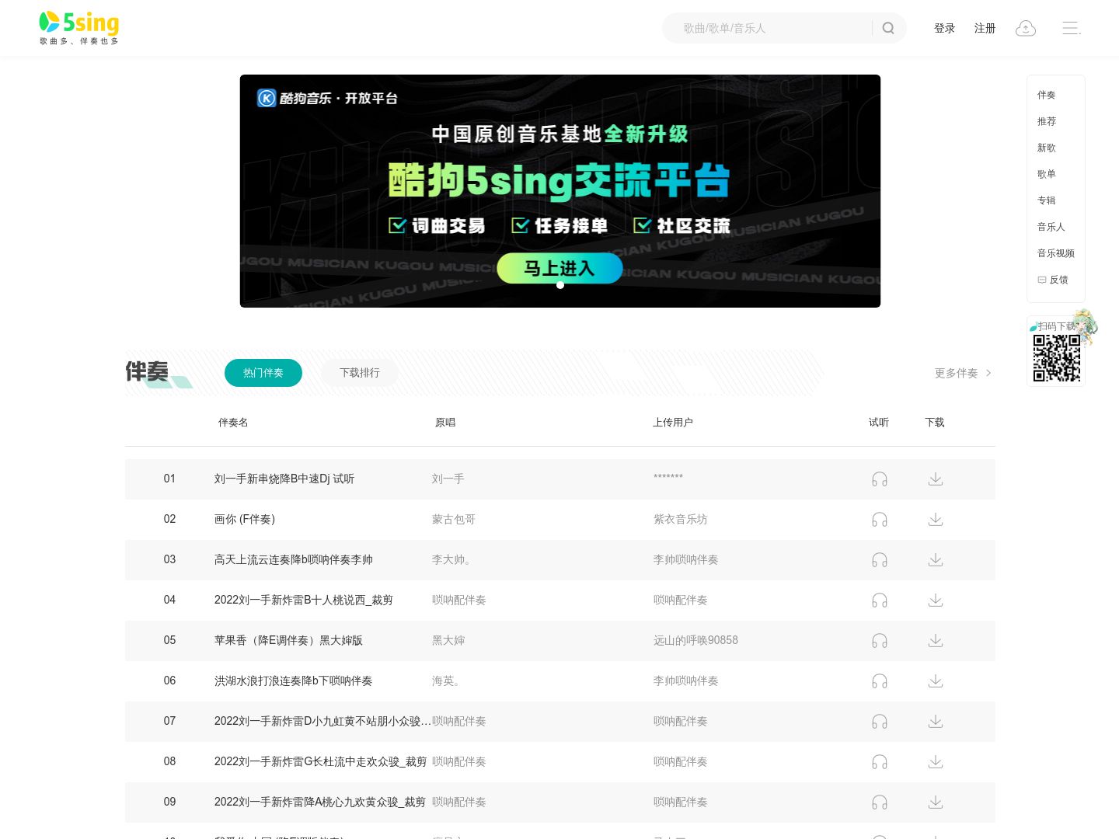The height and width of the screenshot is (839, 1119).
Task: Open song 苹果香（降E调伴奏）黑大婶版
Action: [x=289, y=640]
